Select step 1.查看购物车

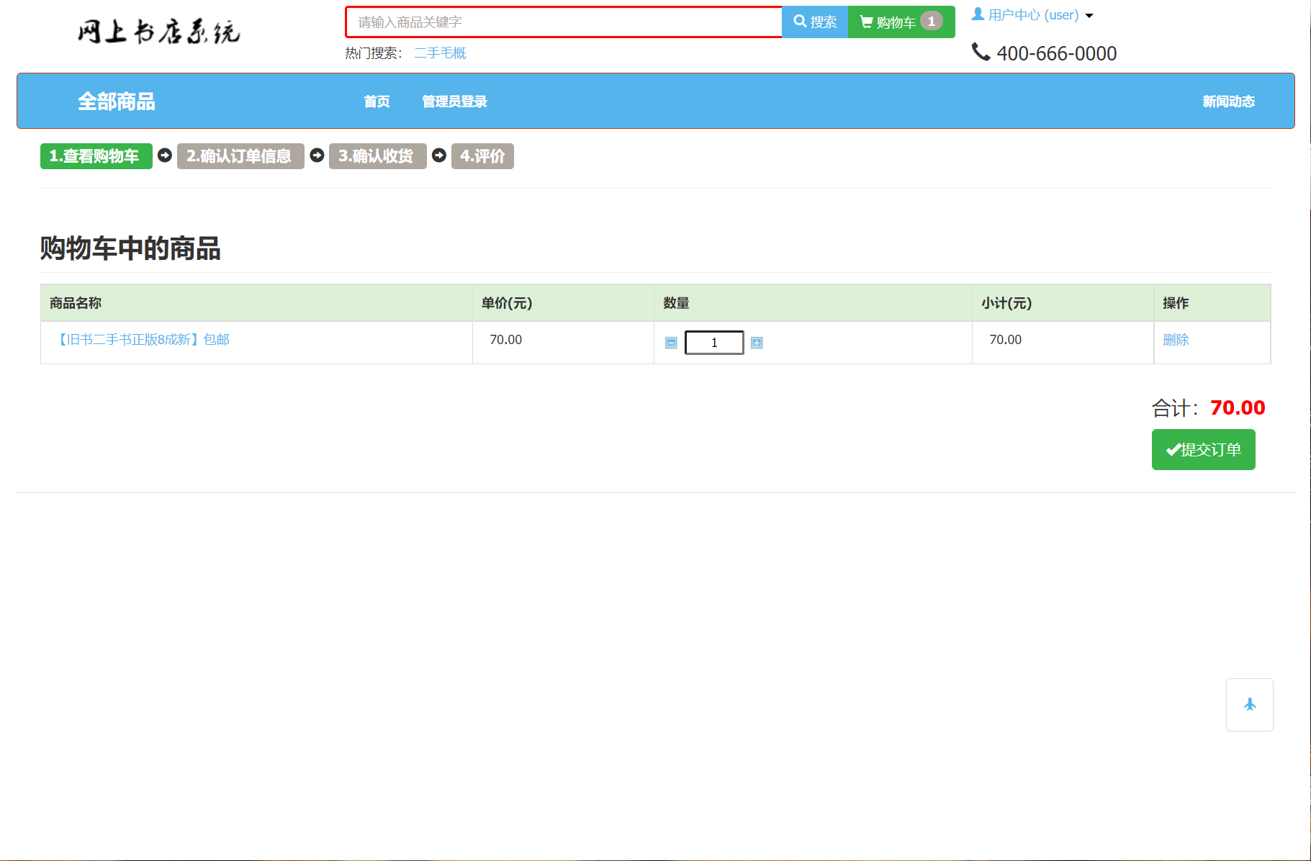[96, 156]
